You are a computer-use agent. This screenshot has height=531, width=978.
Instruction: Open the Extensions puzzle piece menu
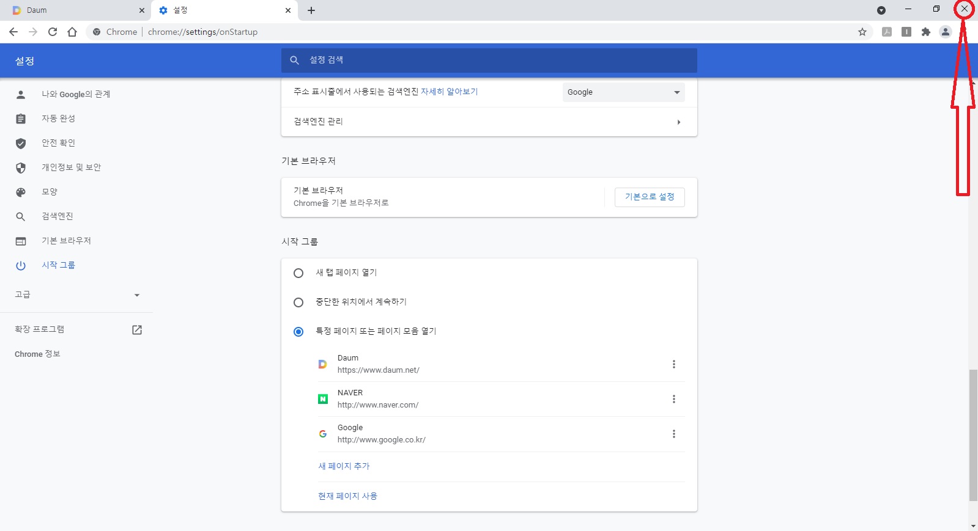(926, 32)
